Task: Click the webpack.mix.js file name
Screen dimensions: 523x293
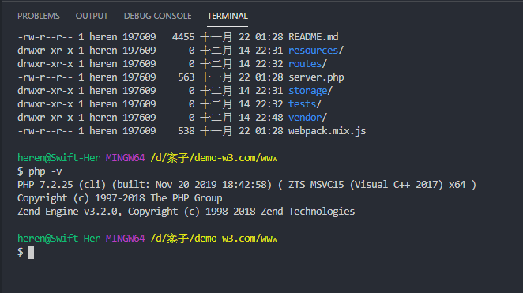Action: (327, 131)
